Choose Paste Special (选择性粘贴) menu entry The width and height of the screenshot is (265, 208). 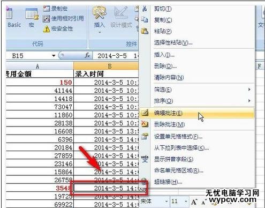tap(196, 42)
